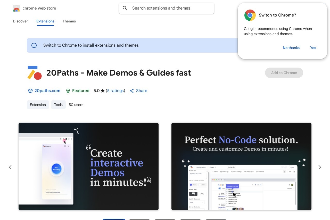Confirm Yes in Switch to Chrome popup
The image size is (330, 220).
pyautogui.click(x=313, y=48)
